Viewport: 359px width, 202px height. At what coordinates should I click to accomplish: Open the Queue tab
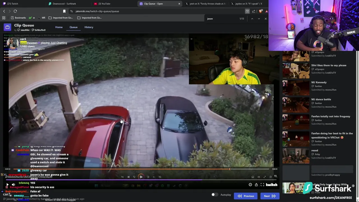[73, 27]
